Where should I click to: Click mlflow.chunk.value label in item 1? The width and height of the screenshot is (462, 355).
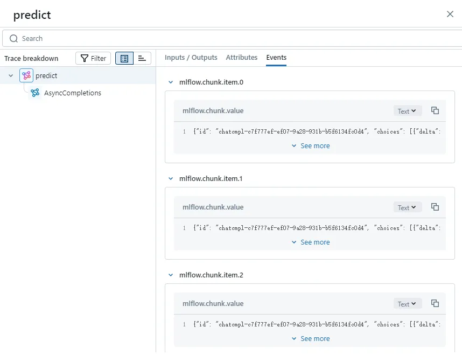(x=213, y=207)
